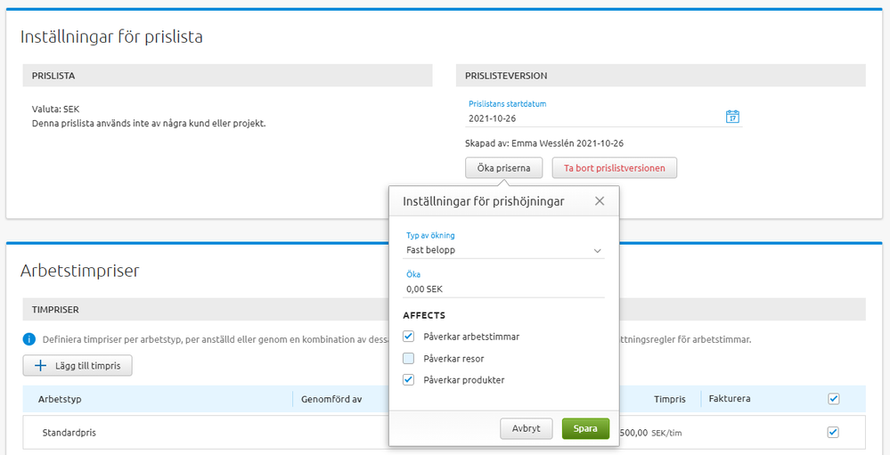Enable Påverkar resor checkbox
The width and height of the screenshot is (890, 455).
tap(409, 358)
